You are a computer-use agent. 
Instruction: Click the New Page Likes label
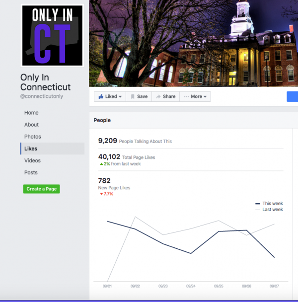[x=114, y=188]
